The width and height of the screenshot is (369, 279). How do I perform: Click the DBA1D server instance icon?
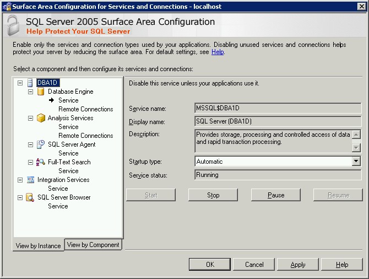[x=30, y=83]
